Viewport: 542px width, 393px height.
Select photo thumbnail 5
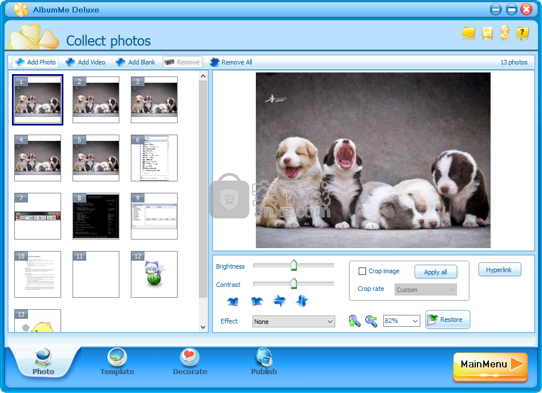click(x=96, y=158)
